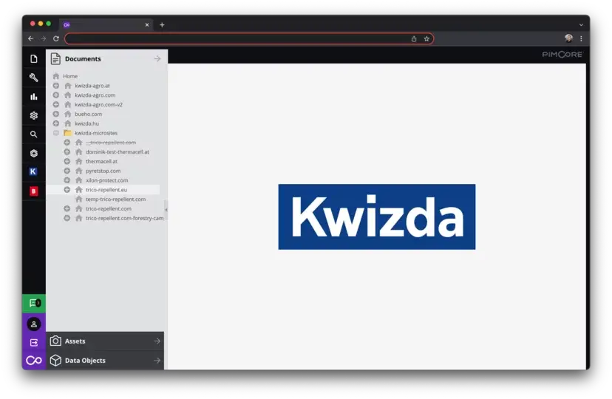Bookmark the page with star icon
612x399 pixels.
pos(426,38)
